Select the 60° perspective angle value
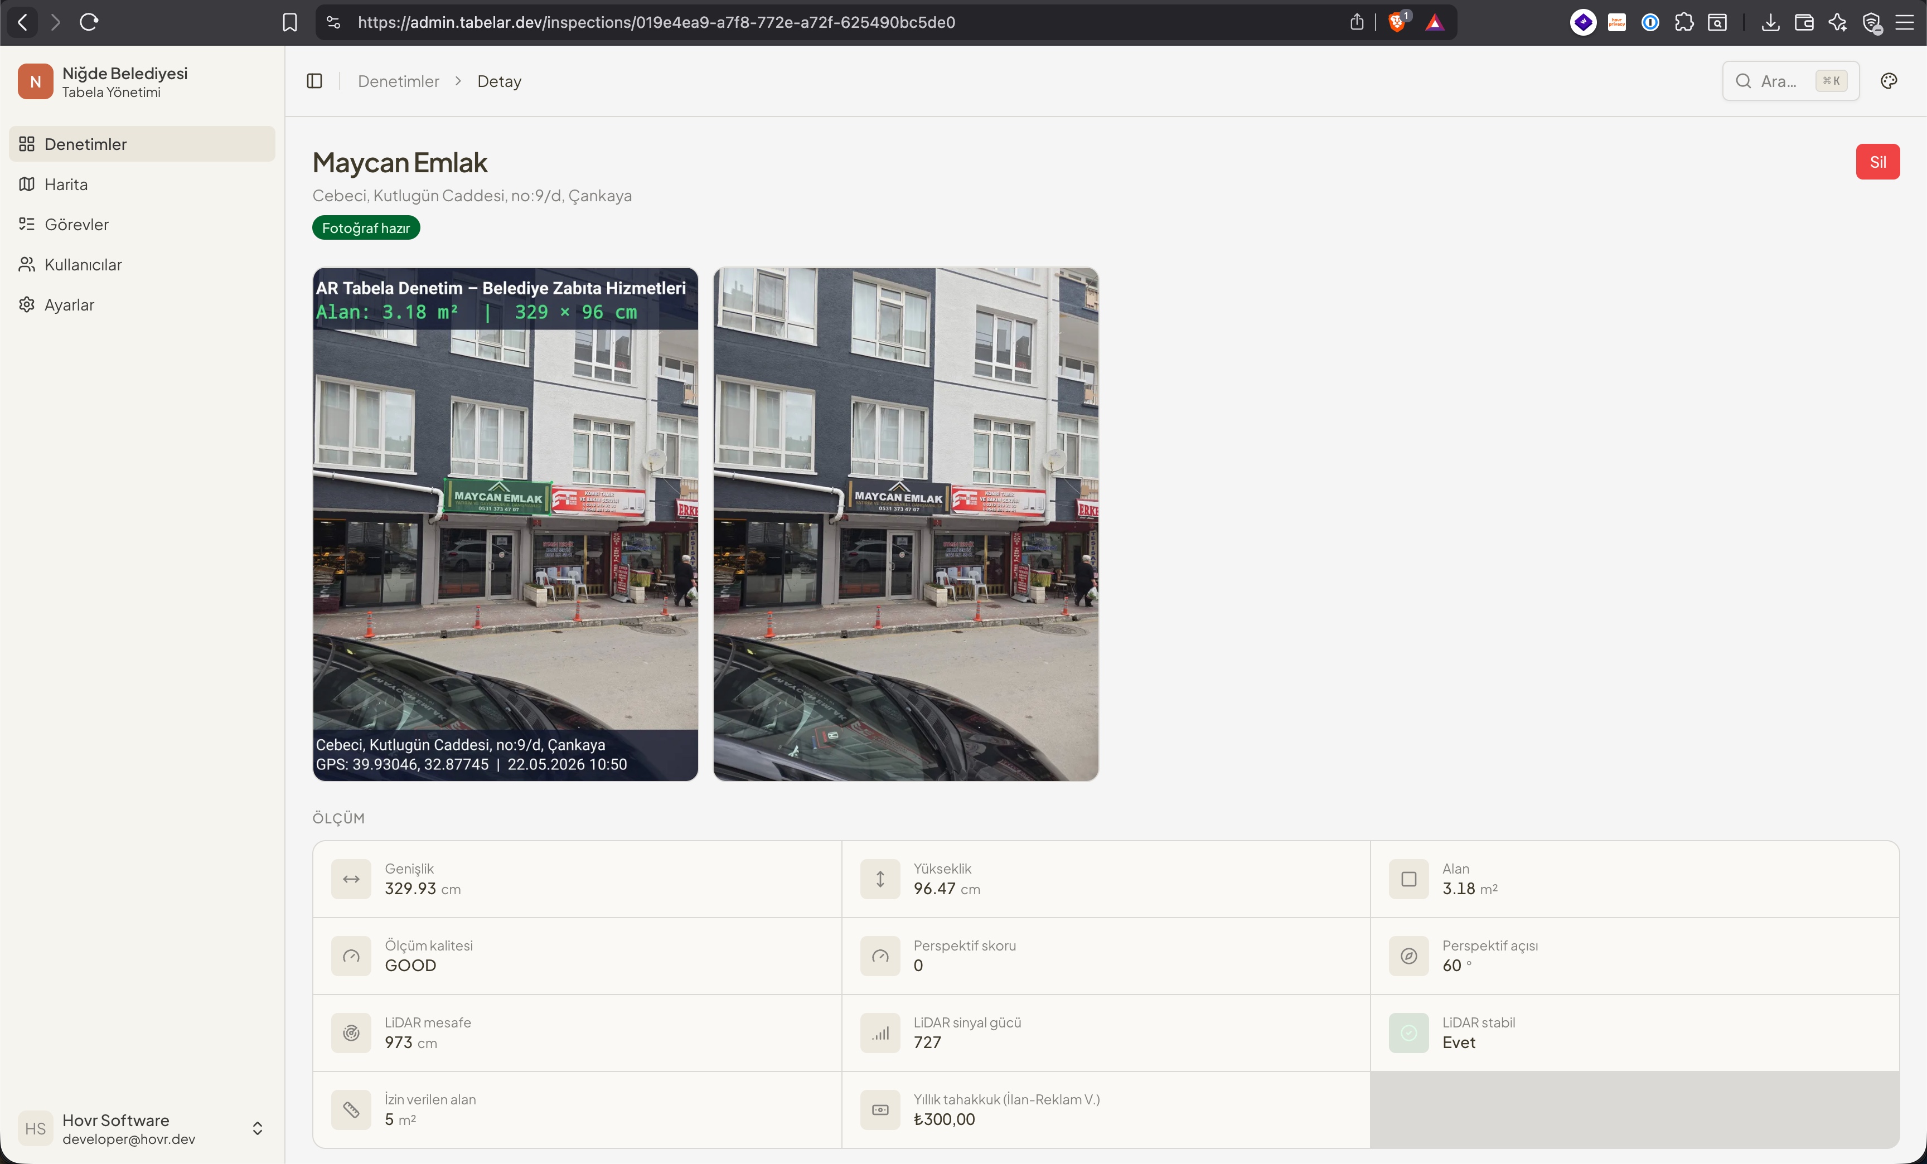Screen dimensions: 1927x1164 click(x=1457, y=966)
